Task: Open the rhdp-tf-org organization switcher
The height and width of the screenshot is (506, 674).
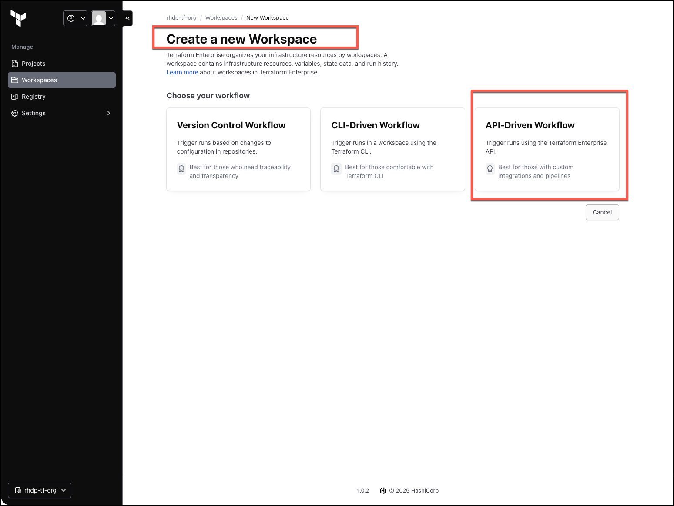Action: [40, 490]
